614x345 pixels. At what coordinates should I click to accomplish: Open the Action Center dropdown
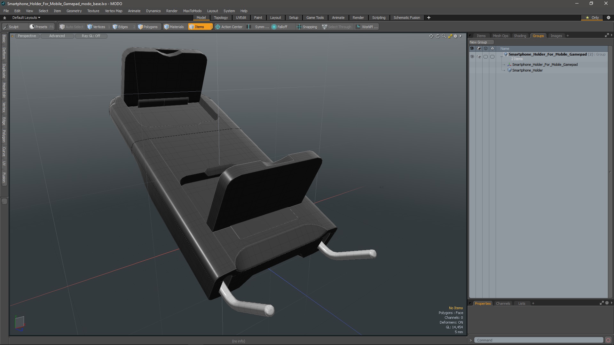click(x=229, y=27)
